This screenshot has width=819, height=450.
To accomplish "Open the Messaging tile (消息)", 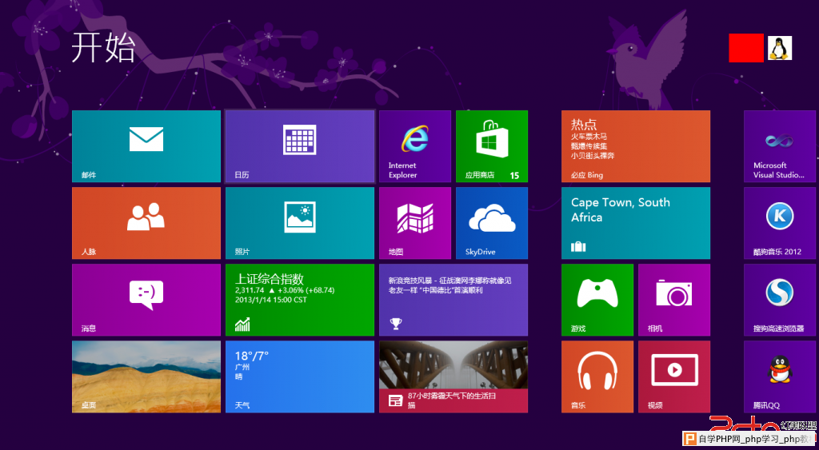I will pyautogui.click(x=146, y=300).
